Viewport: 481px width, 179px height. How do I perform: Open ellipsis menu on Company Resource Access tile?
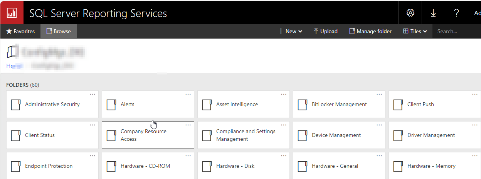188,125
